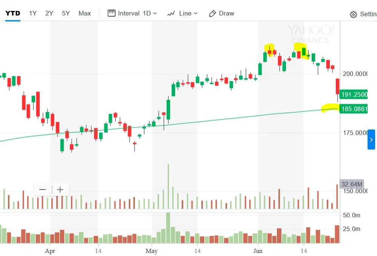Click the Interval candlestick icon
Screen dimensions: 377x256
[111, 13]
